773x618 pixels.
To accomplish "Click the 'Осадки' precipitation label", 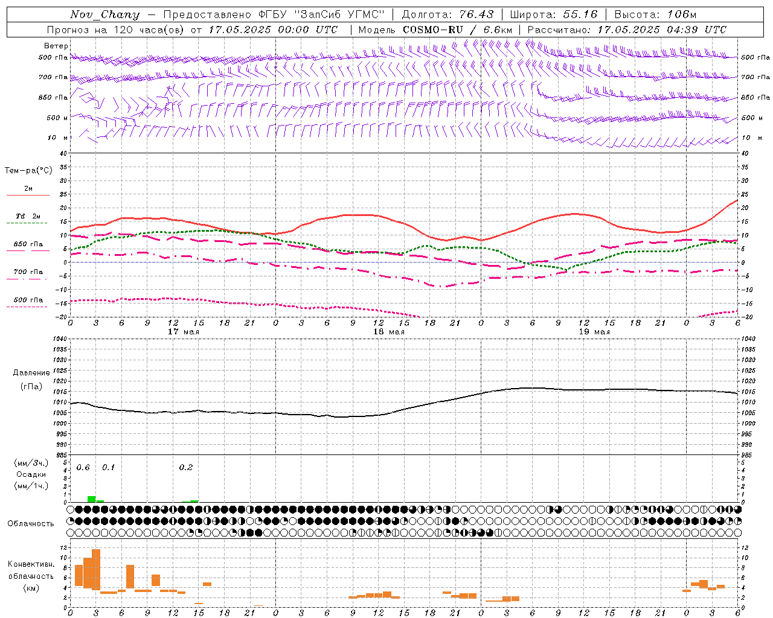I will (31, 474).
